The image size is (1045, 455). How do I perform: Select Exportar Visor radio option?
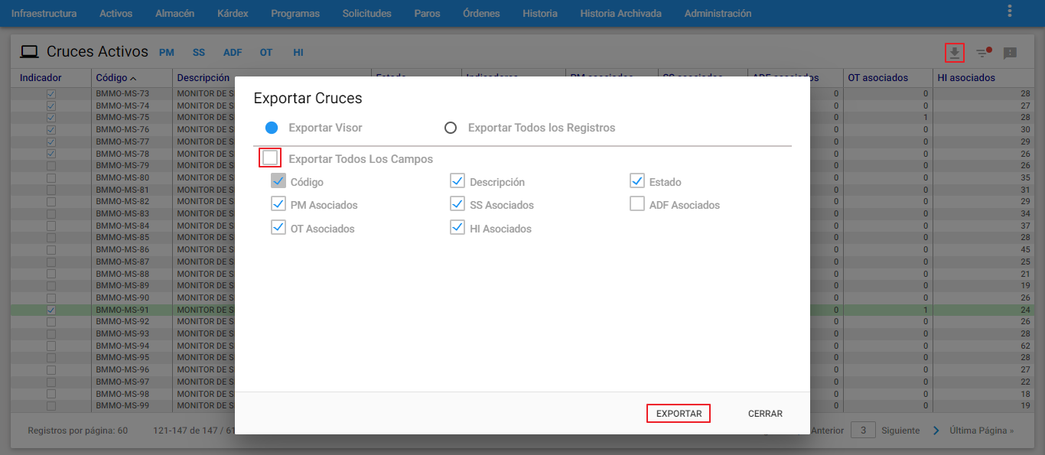coord(272,128)
